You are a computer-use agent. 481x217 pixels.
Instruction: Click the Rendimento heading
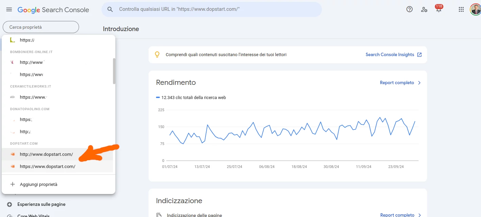(176, 82)
